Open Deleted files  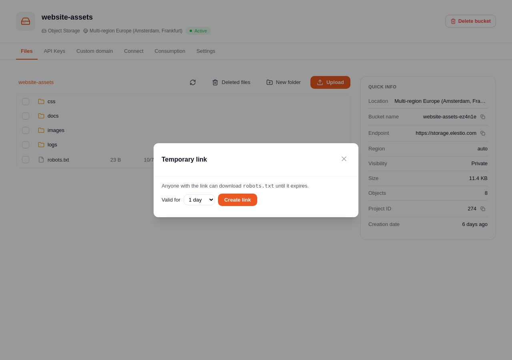(x=231, y=82)
